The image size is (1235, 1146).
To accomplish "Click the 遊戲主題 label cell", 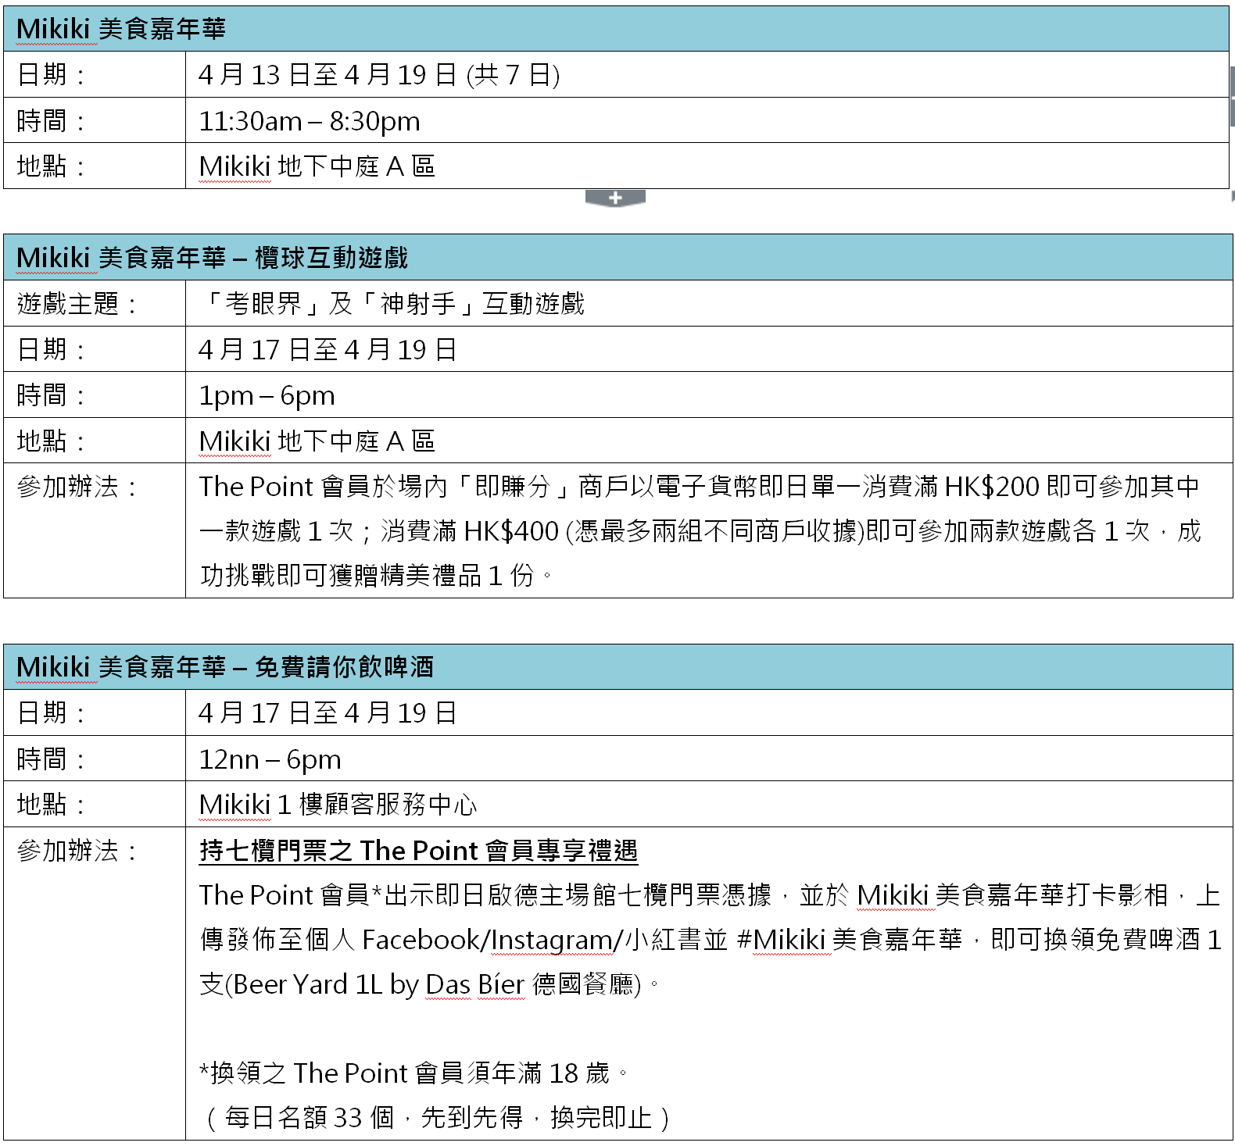I will pos(77,304).
